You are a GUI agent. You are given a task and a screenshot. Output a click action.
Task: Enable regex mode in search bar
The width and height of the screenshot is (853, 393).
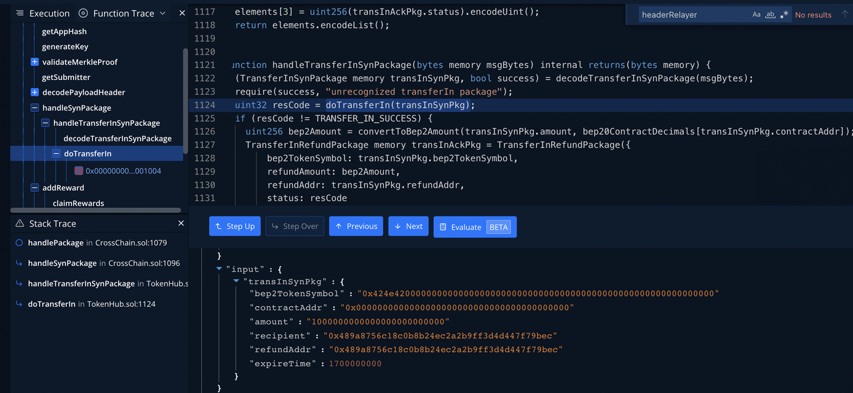(784, 15)
